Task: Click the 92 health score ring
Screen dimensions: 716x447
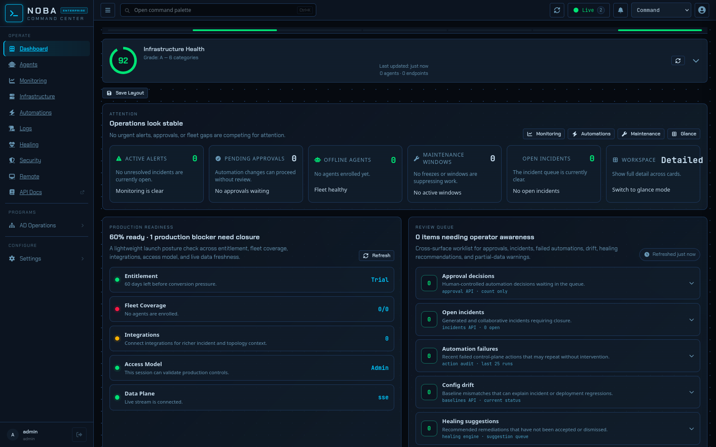Action: tap(123, 60)
